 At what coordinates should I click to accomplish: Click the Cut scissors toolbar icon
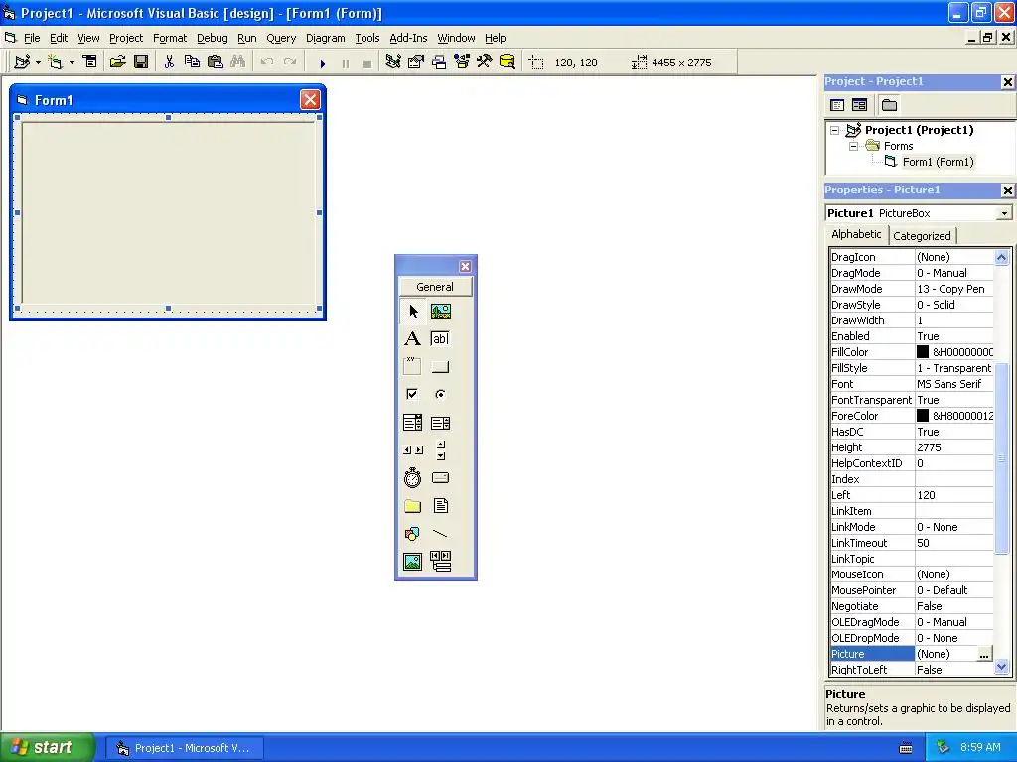tap(169, 63)
